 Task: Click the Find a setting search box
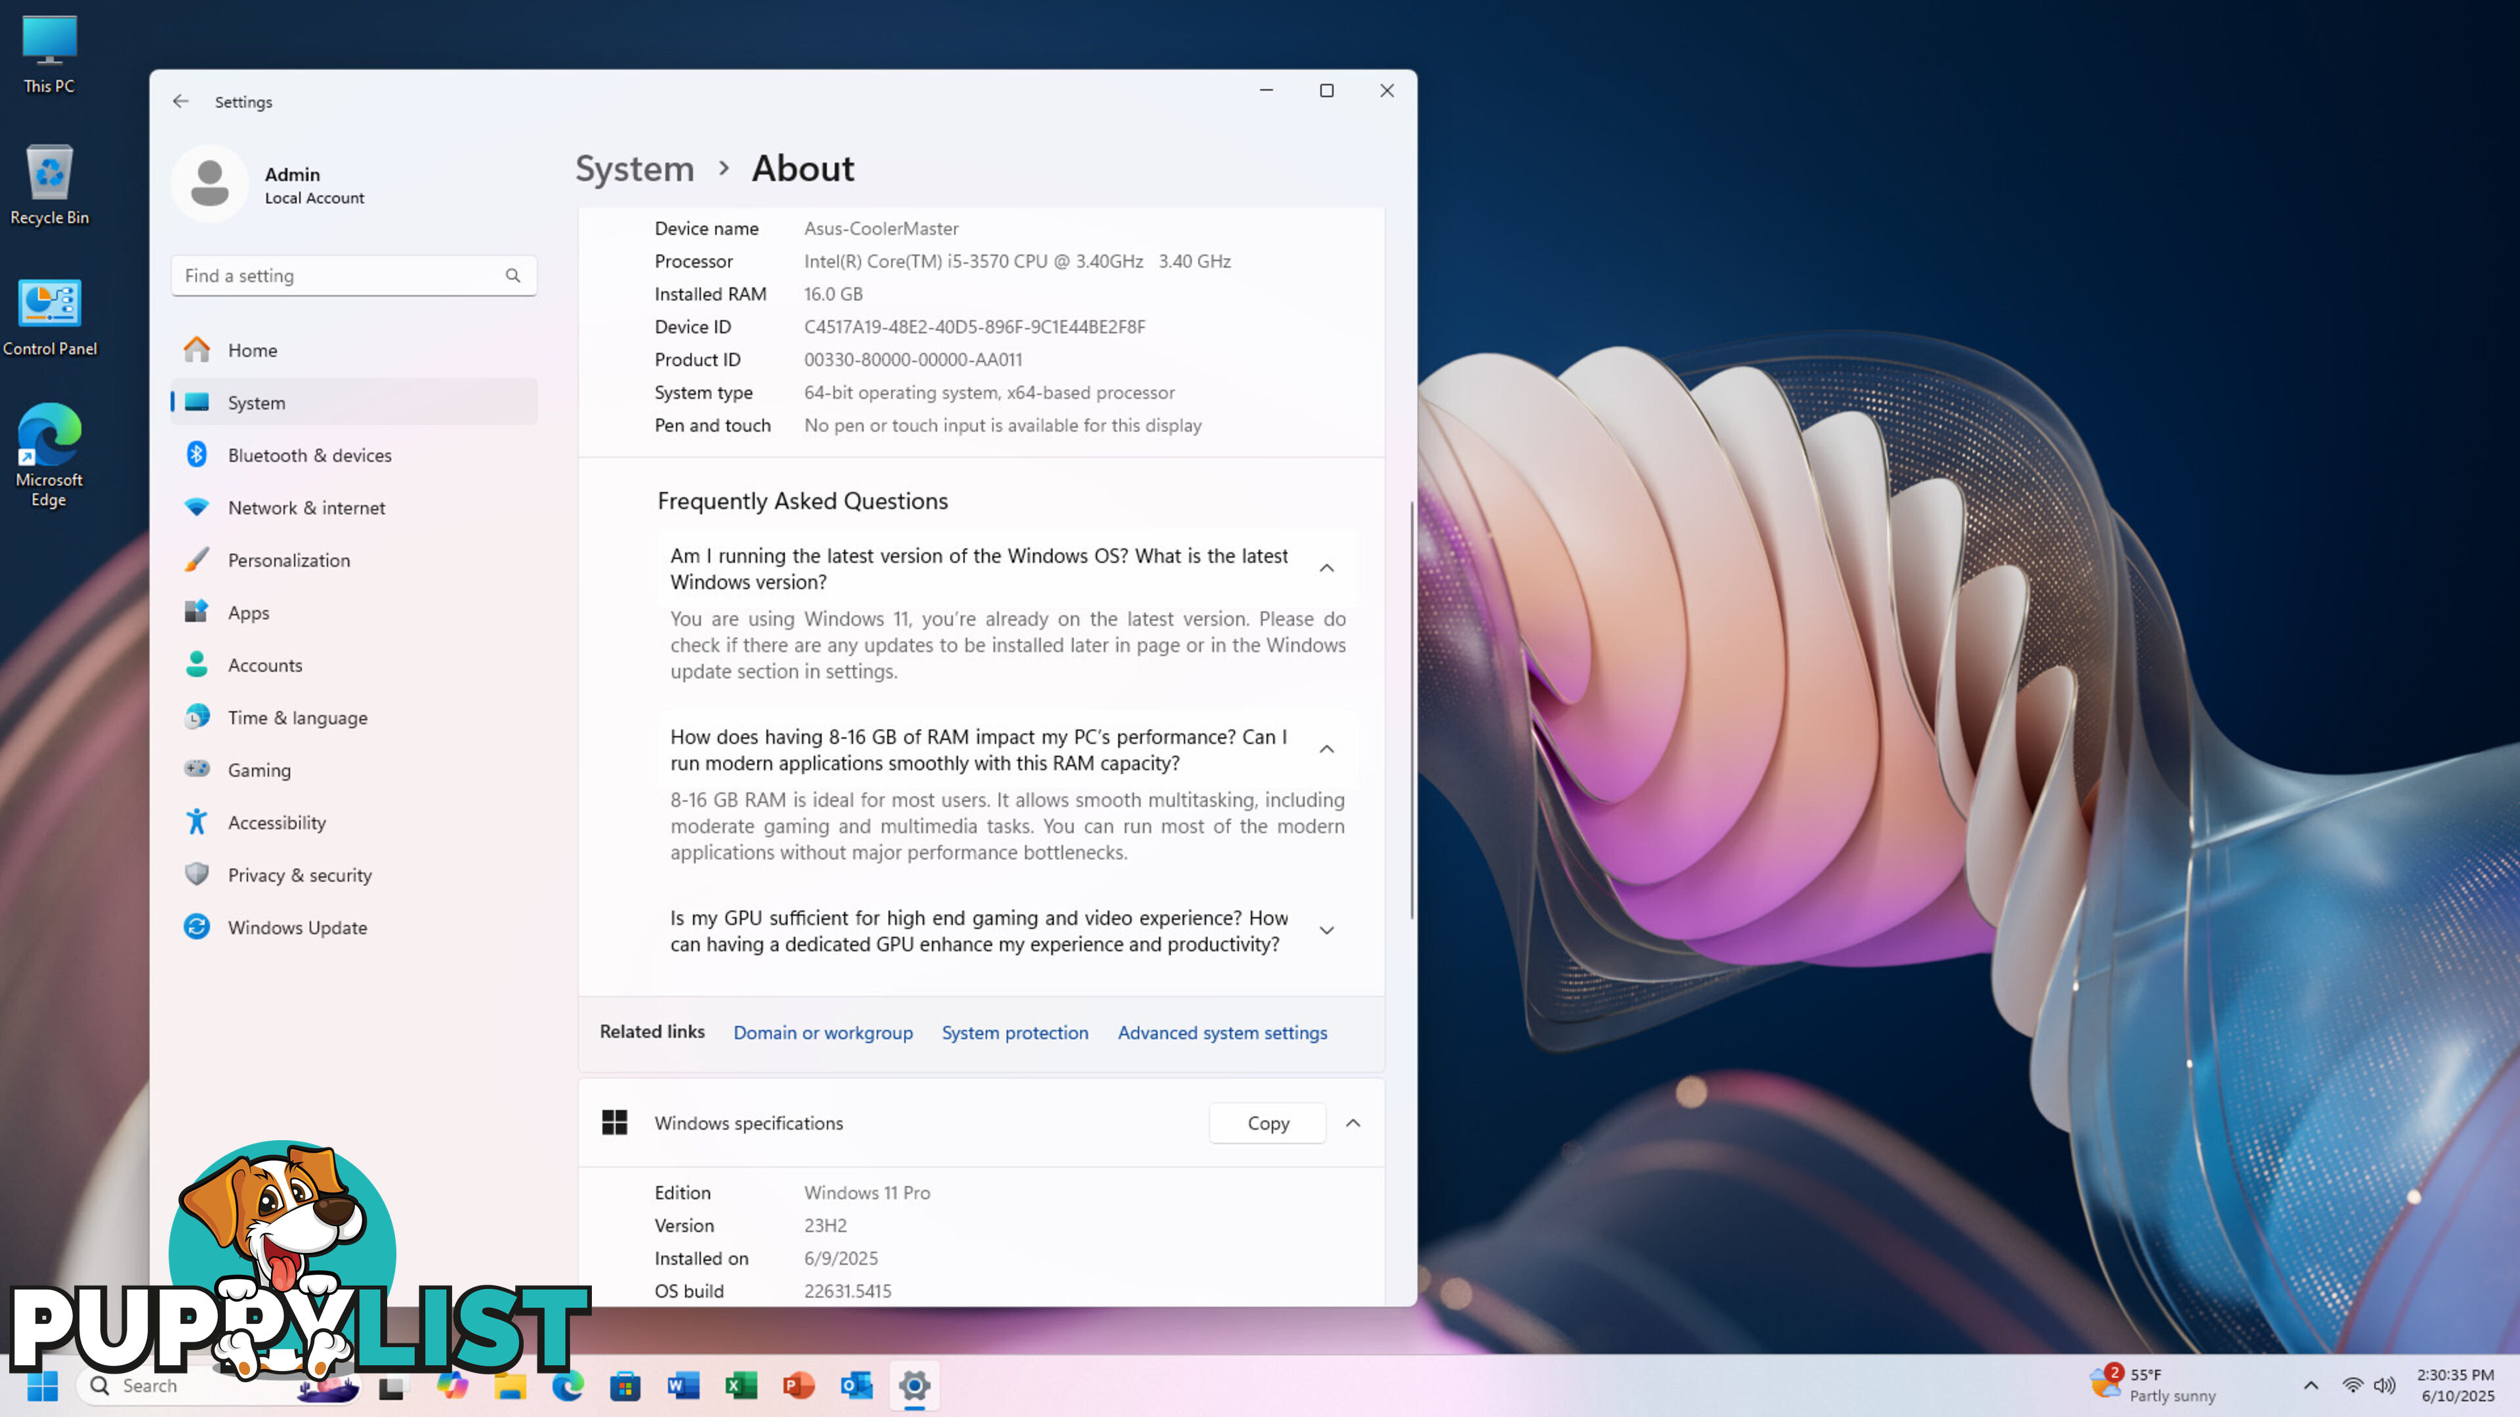[x=354, y=276]
